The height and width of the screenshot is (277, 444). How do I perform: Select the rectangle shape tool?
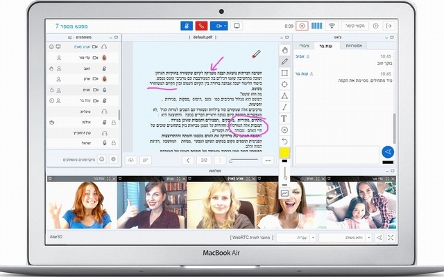[x=284, y=73]
